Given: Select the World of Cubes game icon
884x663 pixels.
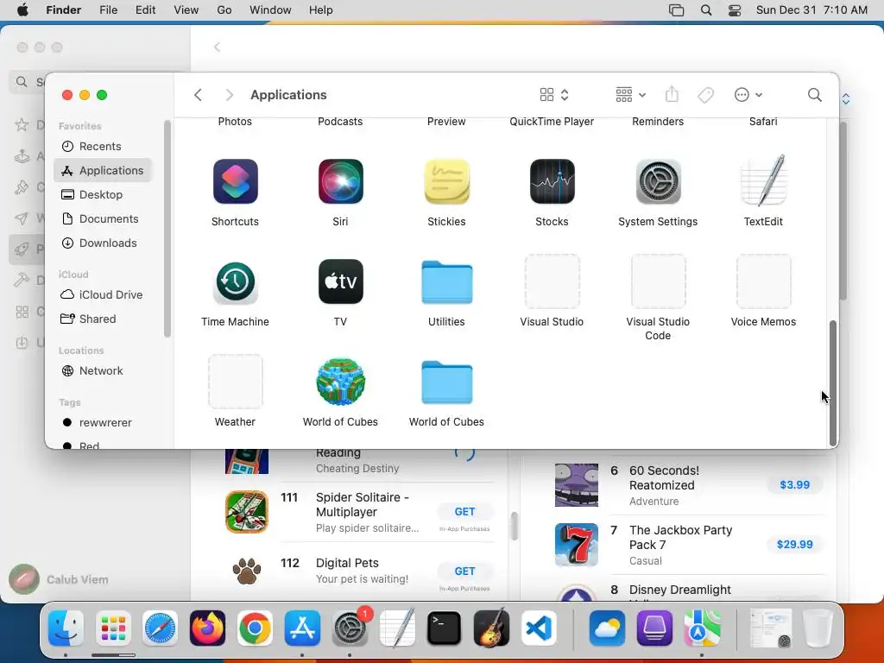Looking at the screenshot, I should coord(340,382).
